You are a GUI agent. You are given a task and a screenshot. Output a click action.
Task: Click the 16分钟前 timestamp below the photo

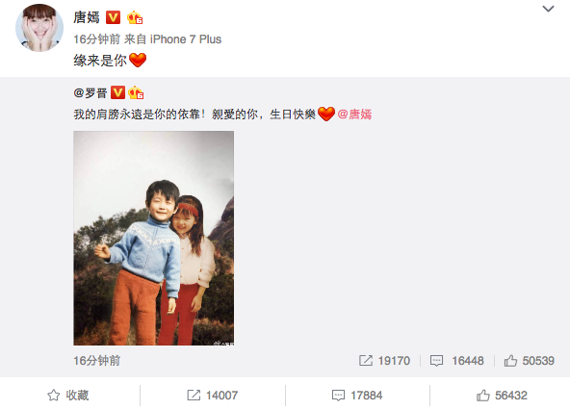pyautogui.click(x=96, y=361)
